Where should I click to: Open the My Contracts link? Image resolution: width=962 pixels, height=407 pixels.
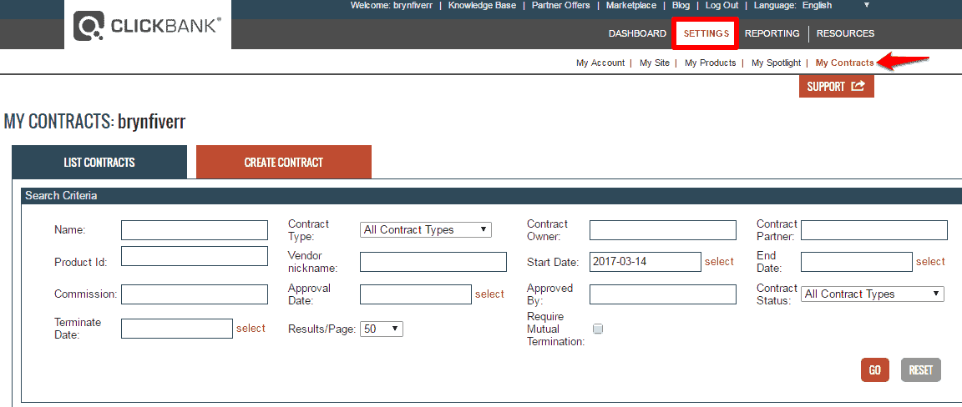pos(844,63)
